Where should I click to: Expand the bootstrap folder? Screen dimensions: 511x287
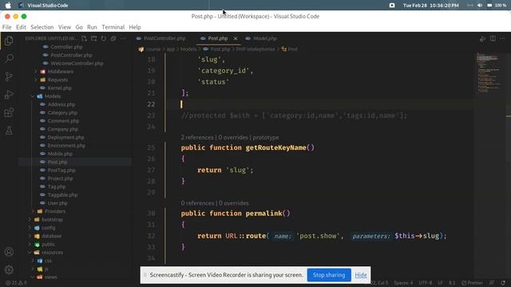52,220
